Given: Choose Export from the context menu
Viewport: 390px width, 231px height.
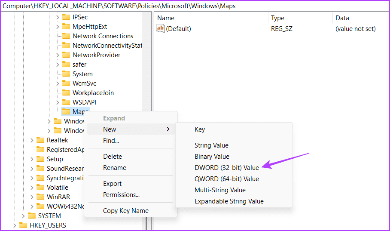Looking at the screenshot, I should (131, 184).
